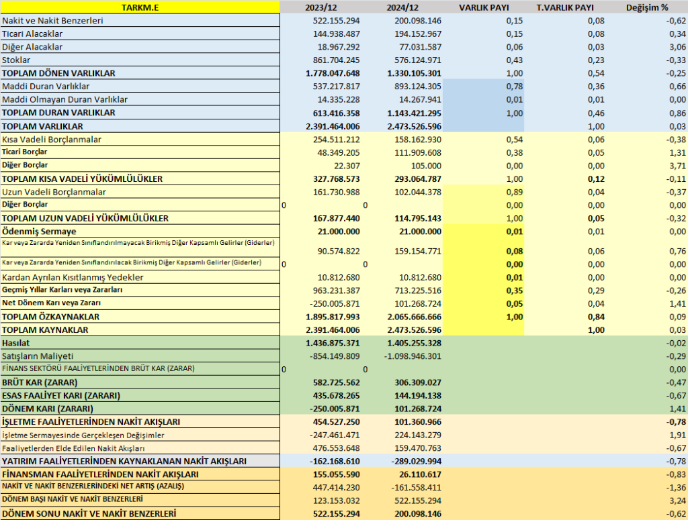688x520 pixels.
Task: Select İŞLETME FAALİYETLERİNDEN NAKİT AKIŞLARI label
Action: pos(91,422)
